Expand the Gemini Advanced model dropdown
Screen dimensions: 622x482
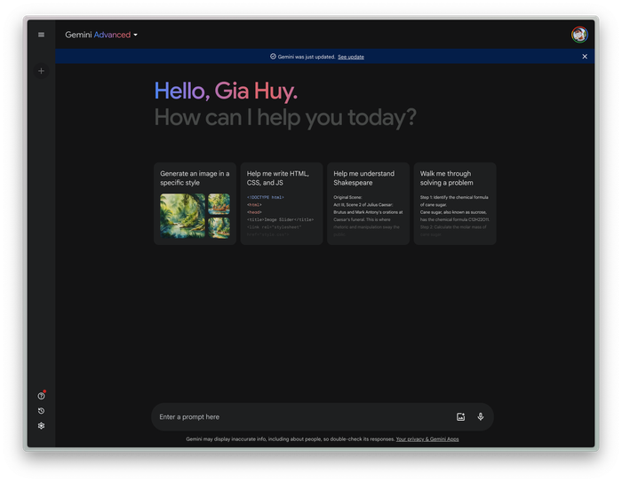pos(101,35)
